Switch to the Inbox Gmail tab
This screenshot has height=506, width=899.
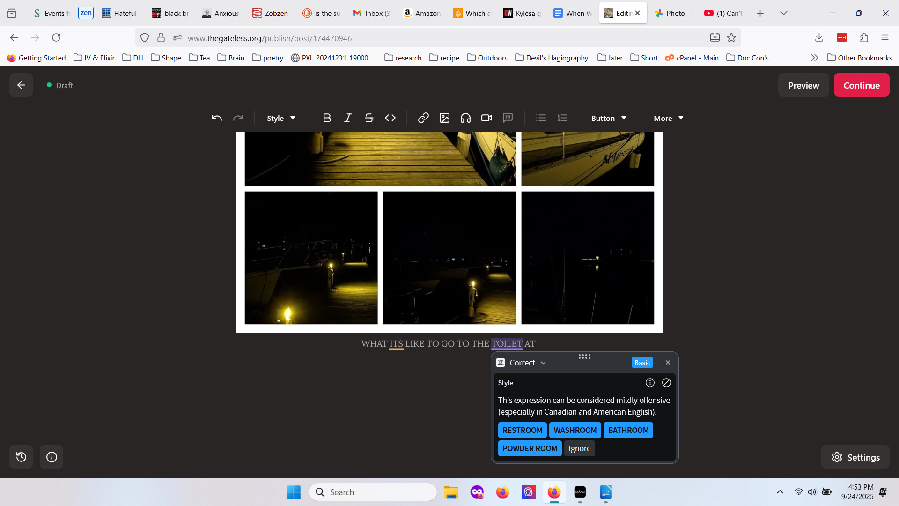[372, 13]
